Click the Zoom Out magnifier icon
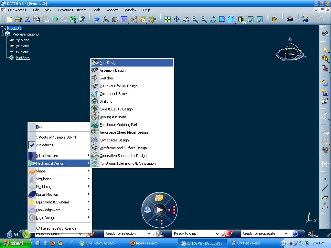Viewport: 331px width, 248px height. pos(204,19)
